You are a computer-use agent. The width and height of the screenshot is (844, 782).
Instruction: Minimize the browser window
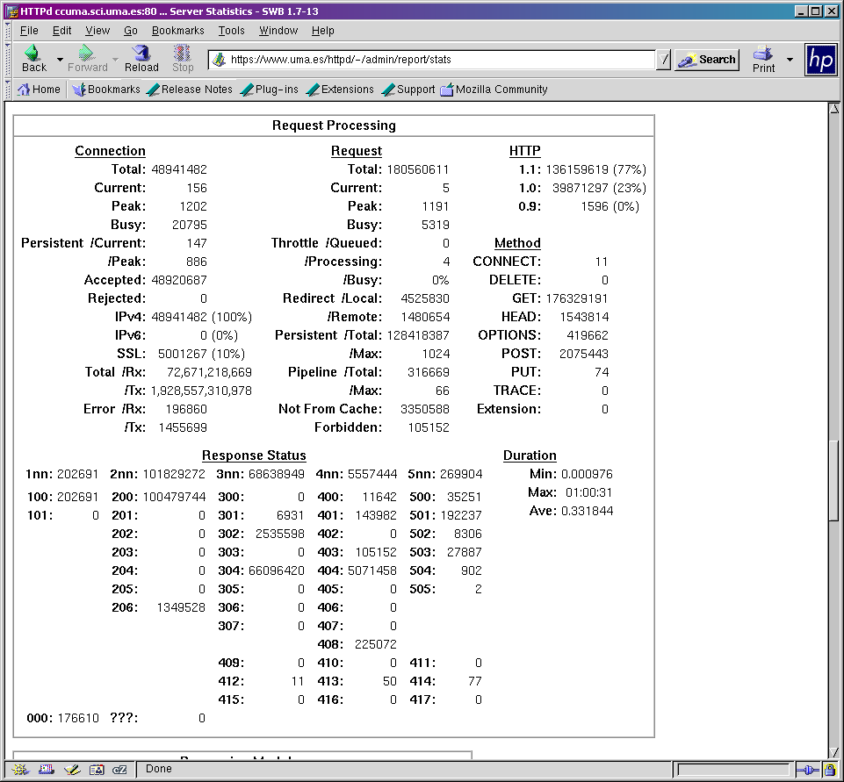pos(802,11)
